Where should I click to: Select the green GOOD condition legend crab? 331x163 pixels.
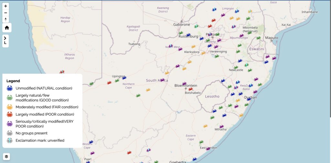(x=10, y=98)
